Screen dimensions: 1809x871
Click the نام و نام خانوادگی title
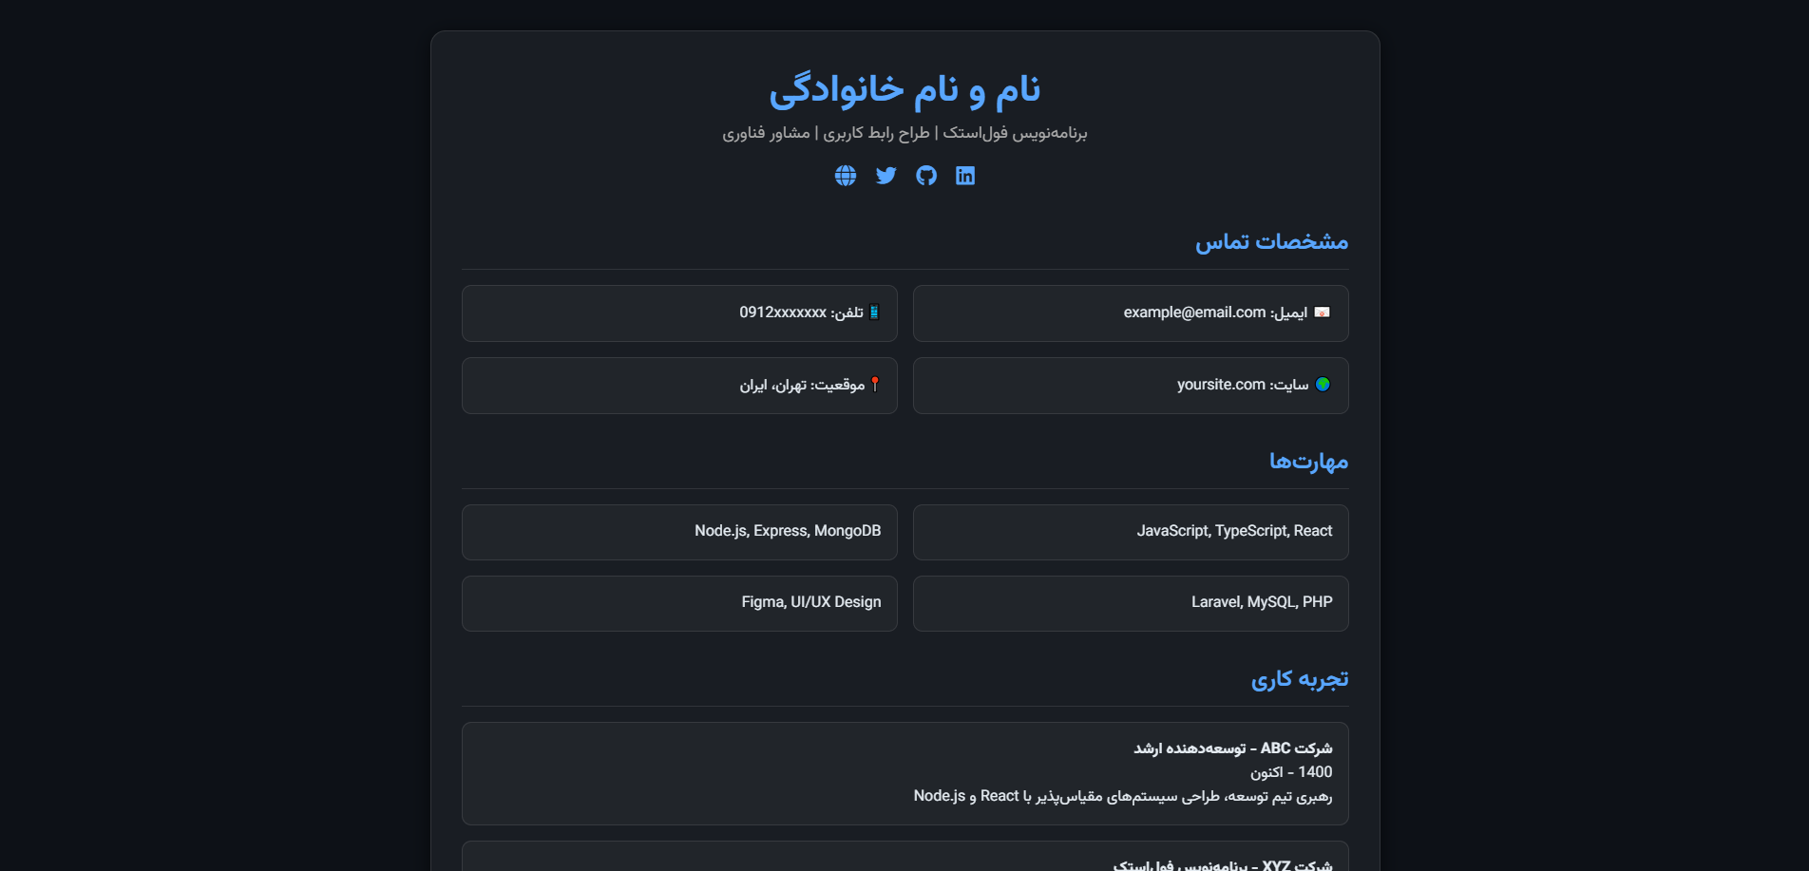click(x=904, y=89)
